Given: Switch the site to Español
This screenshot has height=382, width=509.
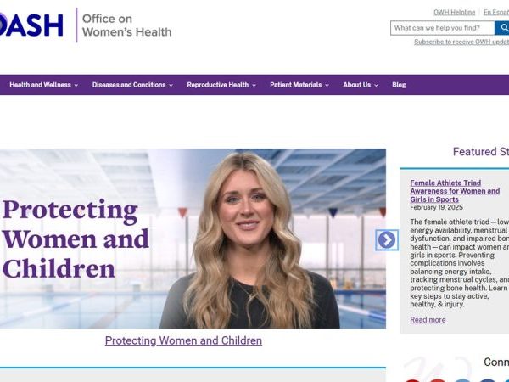Looking at the screenshot, I should pos(496,12).
